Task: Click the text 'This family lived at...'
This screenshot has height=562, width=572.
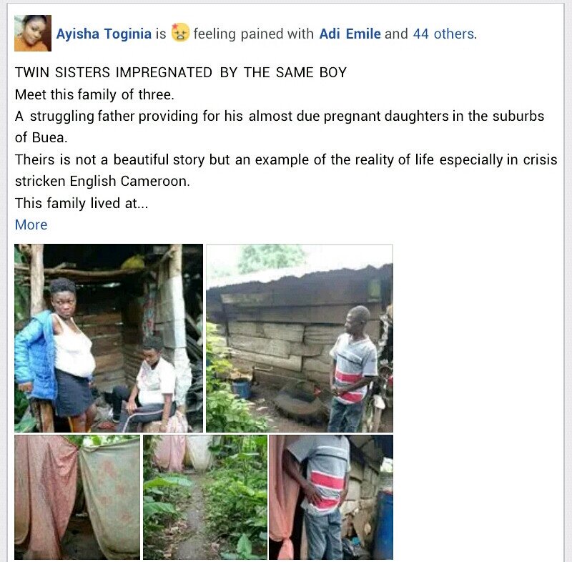Action: 82,203
